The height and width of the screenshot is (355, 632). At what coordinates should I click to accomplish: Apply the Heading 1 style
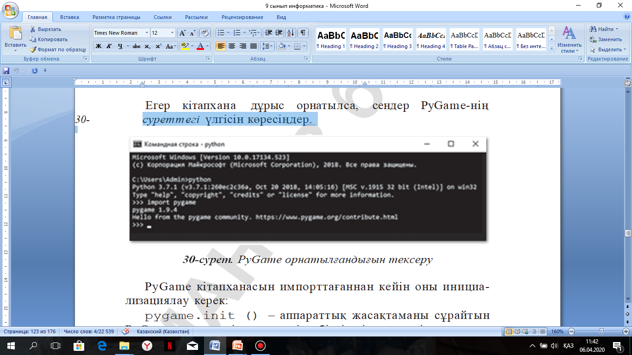(x=331, y=40)
